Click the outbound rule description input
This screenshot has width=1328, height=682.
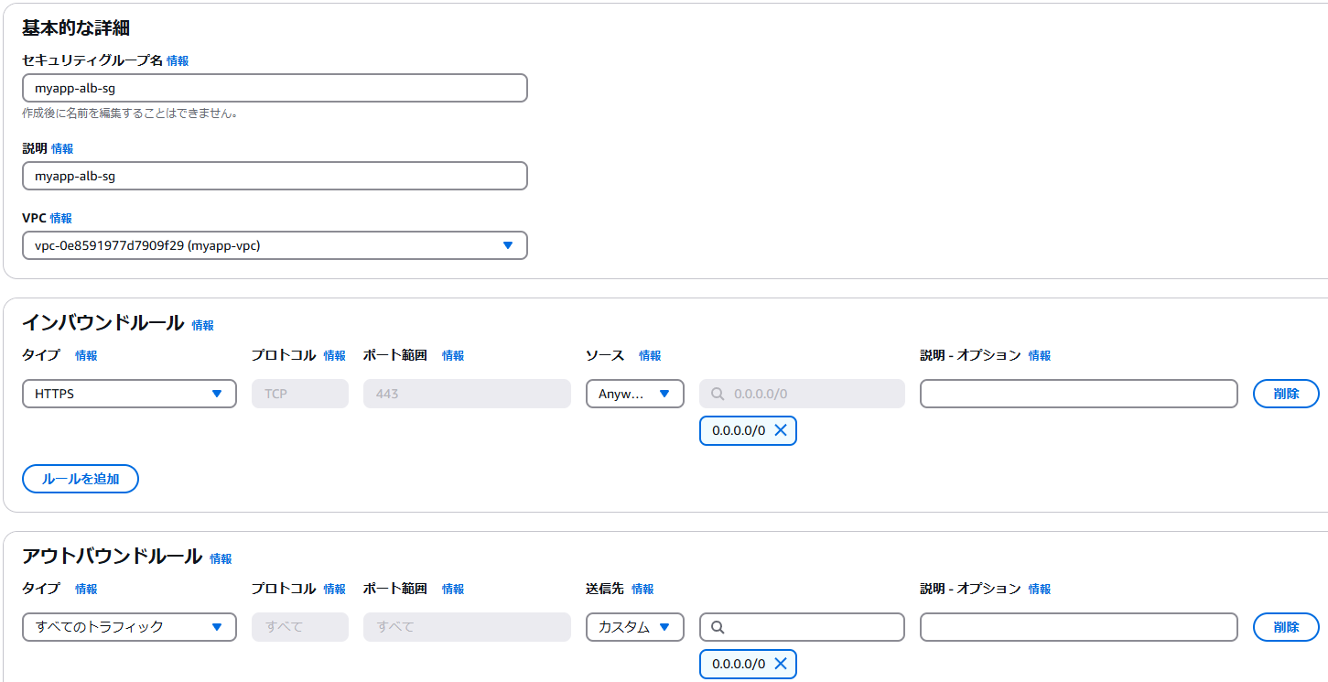tap(1078, 627)
